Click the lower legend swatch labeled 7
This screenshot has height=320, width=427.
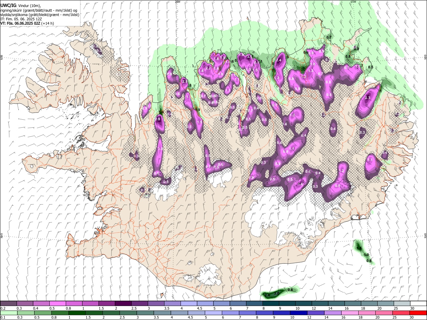(x=247, y=313)
